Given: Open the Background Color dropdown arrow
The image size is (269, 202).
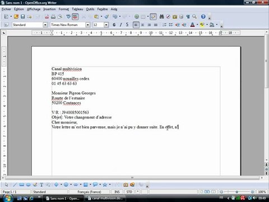Looking at the screenshot, I should (x=217, y=25).
